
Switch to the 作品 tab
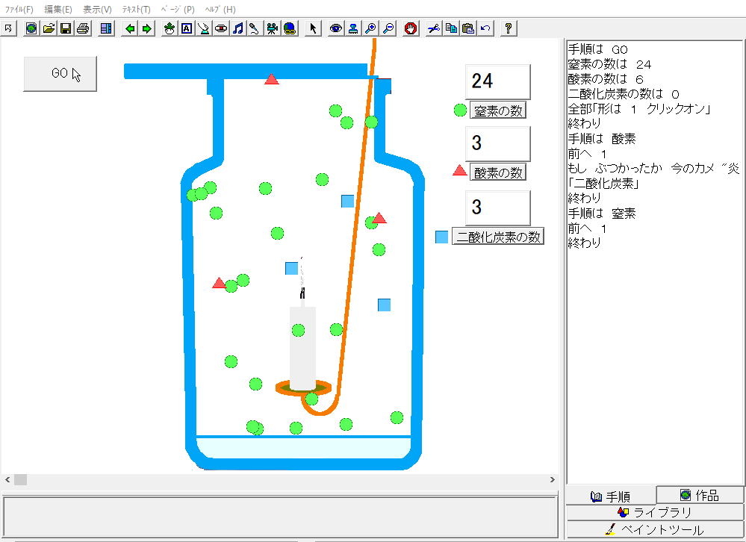(700, 495)
